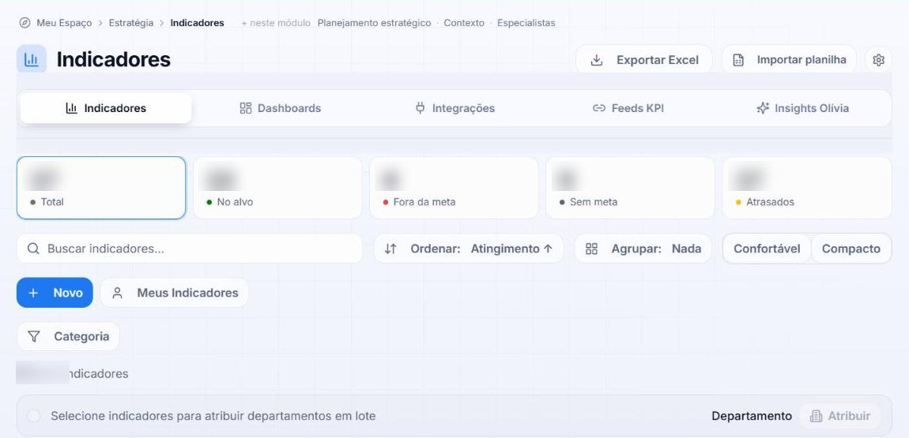The image size is (909, 438).
Task: Go to Meu Espaço breadcrumb
Action: (x=64, y=23)
